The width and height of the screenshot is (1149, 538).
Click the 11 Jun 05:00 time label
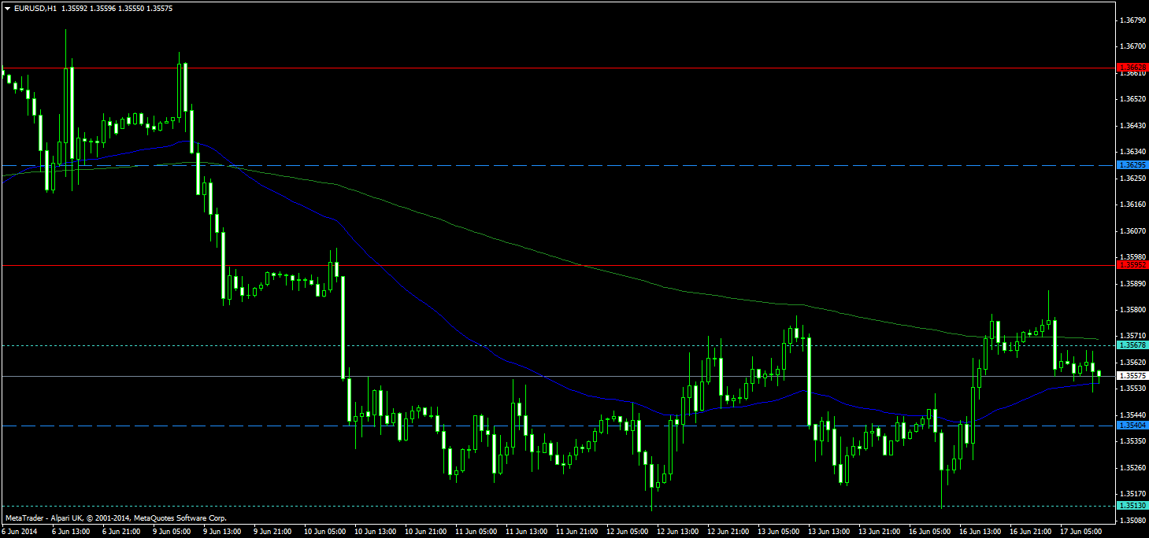click(x=476, y=531)
